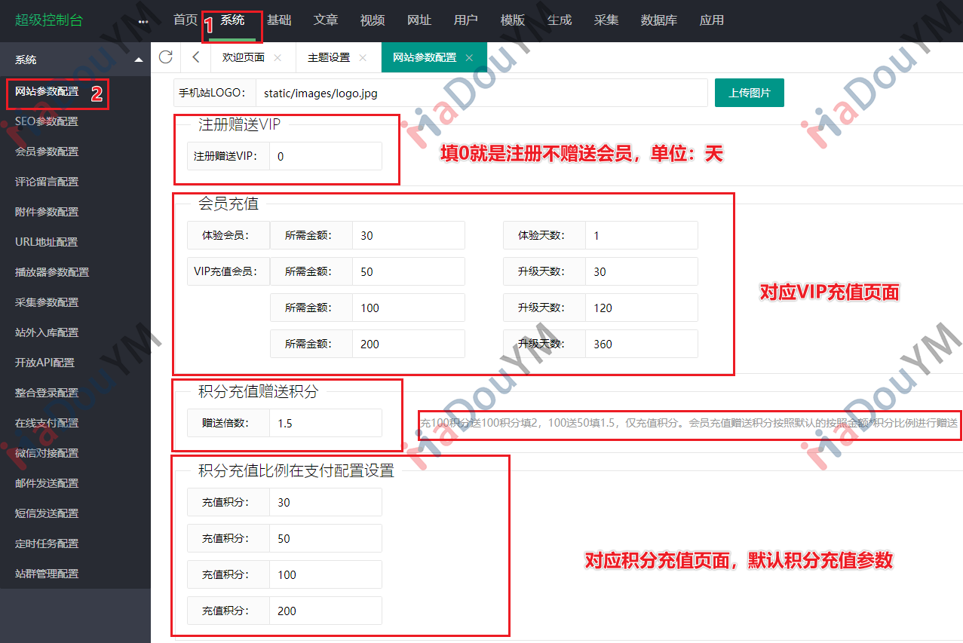Image resolution: width=963 pixels, height=643 pixels.
Task: Open the three-dots menu beside 超级控制台
Action: (143, 21)
